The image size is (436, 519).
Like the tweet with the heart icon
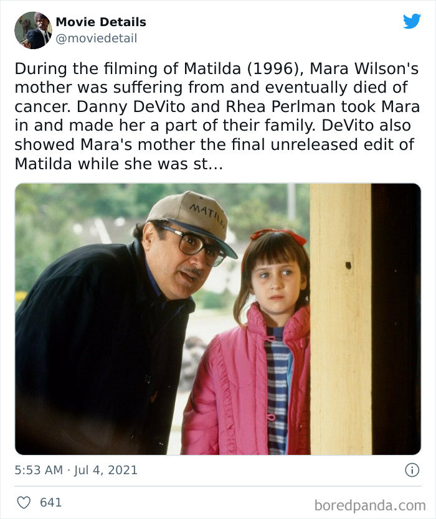(x=23, y=502)
